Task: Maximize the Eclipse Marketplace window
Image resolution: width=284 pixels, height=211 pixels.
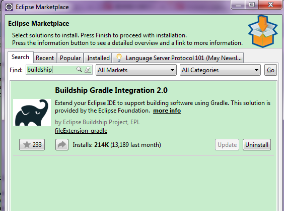Action: coord(252,5)
